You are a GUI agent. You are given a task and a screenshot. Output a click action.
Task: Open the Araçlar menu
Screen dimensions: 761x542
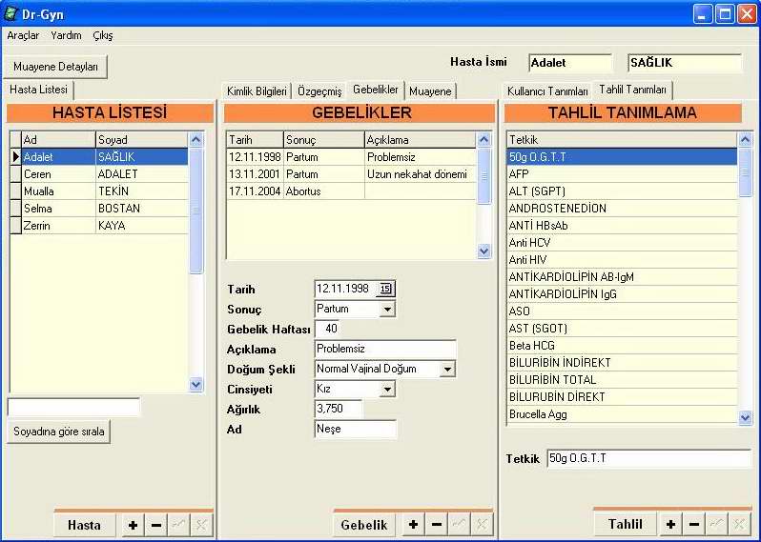pyautogui.click(x=23, y=35)
